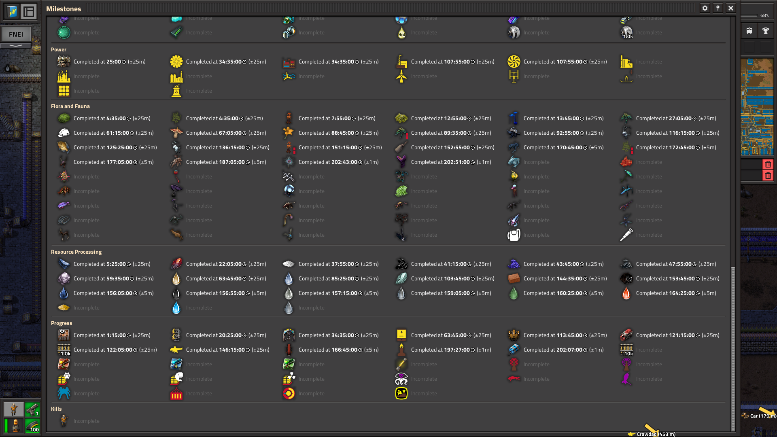
Task: Click the yellow turbine icon completed at 107:55:00
Action: click(514, 62)
